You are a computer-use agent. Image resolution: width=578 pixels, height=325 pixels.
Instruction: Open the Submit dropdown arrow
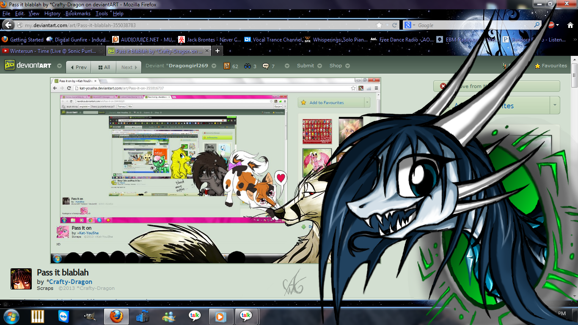[x=320, y=66]
